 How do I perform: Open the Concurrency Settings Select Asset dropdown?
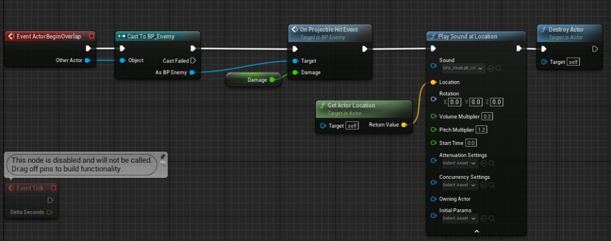coord(459,185)
